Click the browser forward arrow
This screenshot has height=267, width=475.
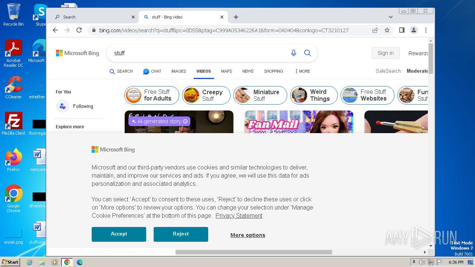(67, 30)
